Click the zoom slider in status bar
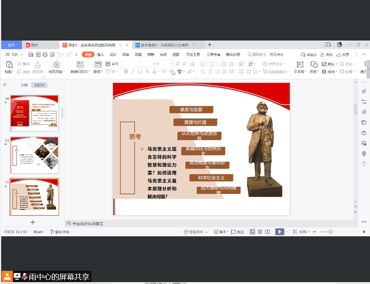The height and width of the screenshot is (284, 370). pyautogui.click(x=331, y=232)
